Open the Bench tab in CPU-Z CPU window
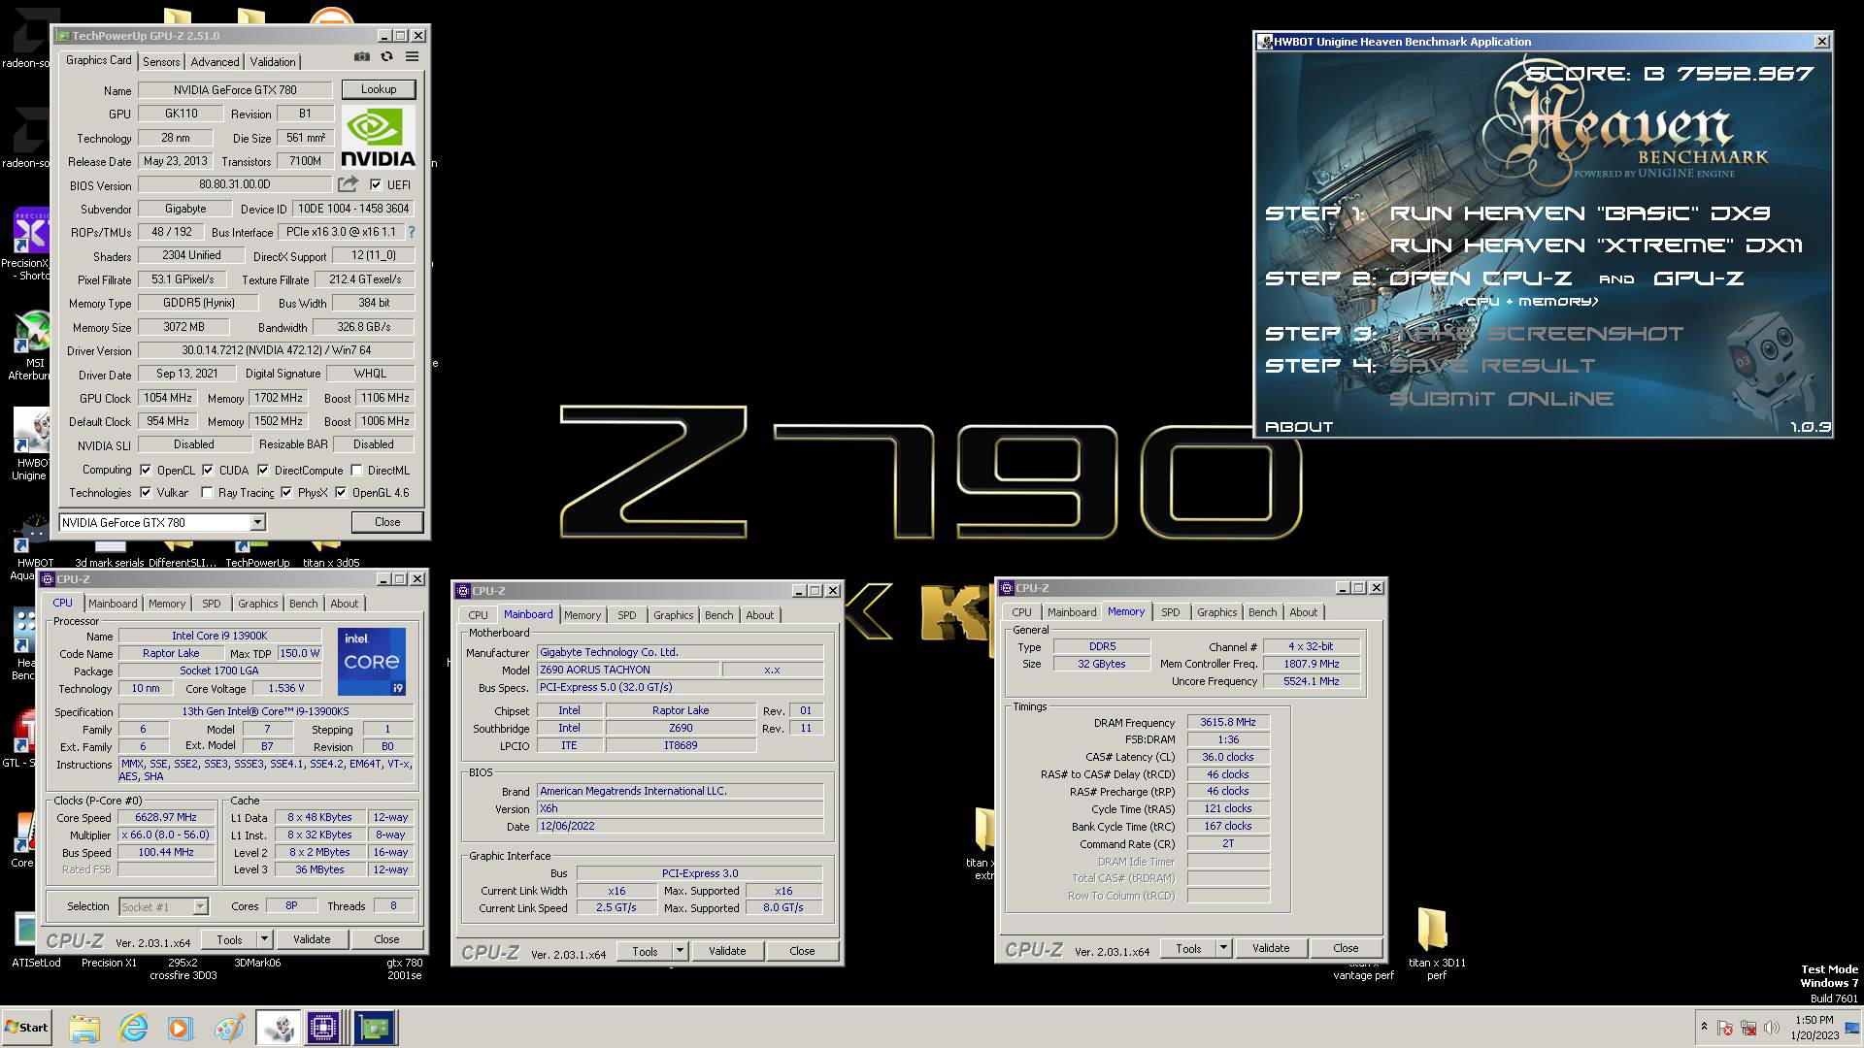 pyautogui.click(x=303, y=604)
